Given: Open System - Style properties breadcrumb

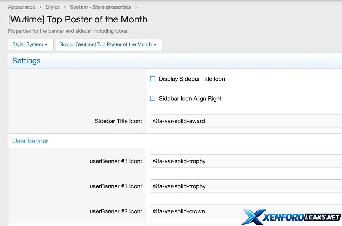Looking at the screenshot, I should point(100,7).
